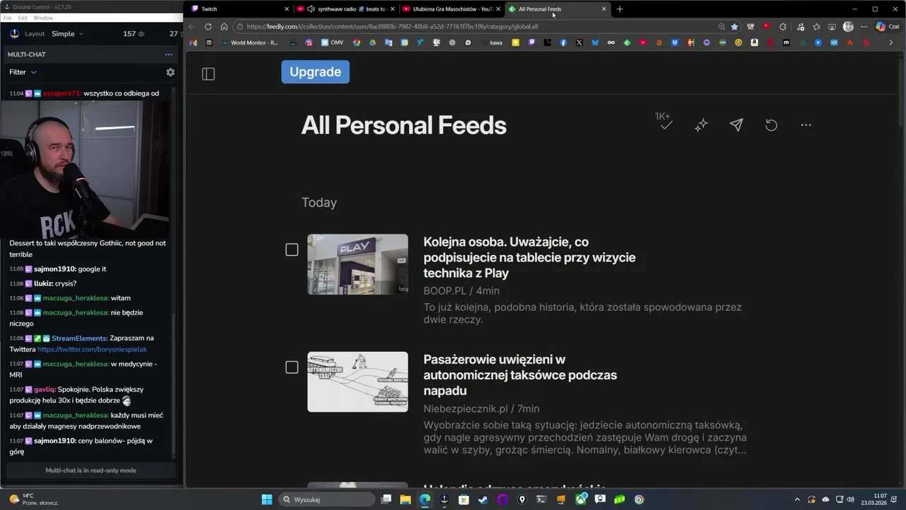Show hidden system tray icons
The image size is (906, 510).
797,499
